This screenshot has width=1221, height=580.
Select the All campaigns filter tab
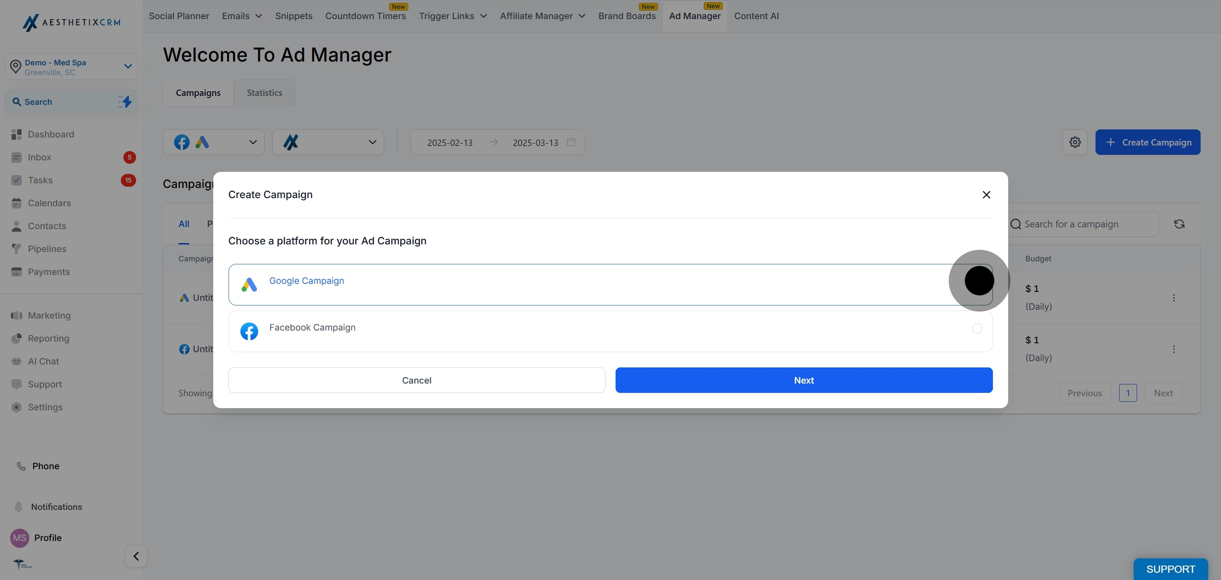[184, 224]
